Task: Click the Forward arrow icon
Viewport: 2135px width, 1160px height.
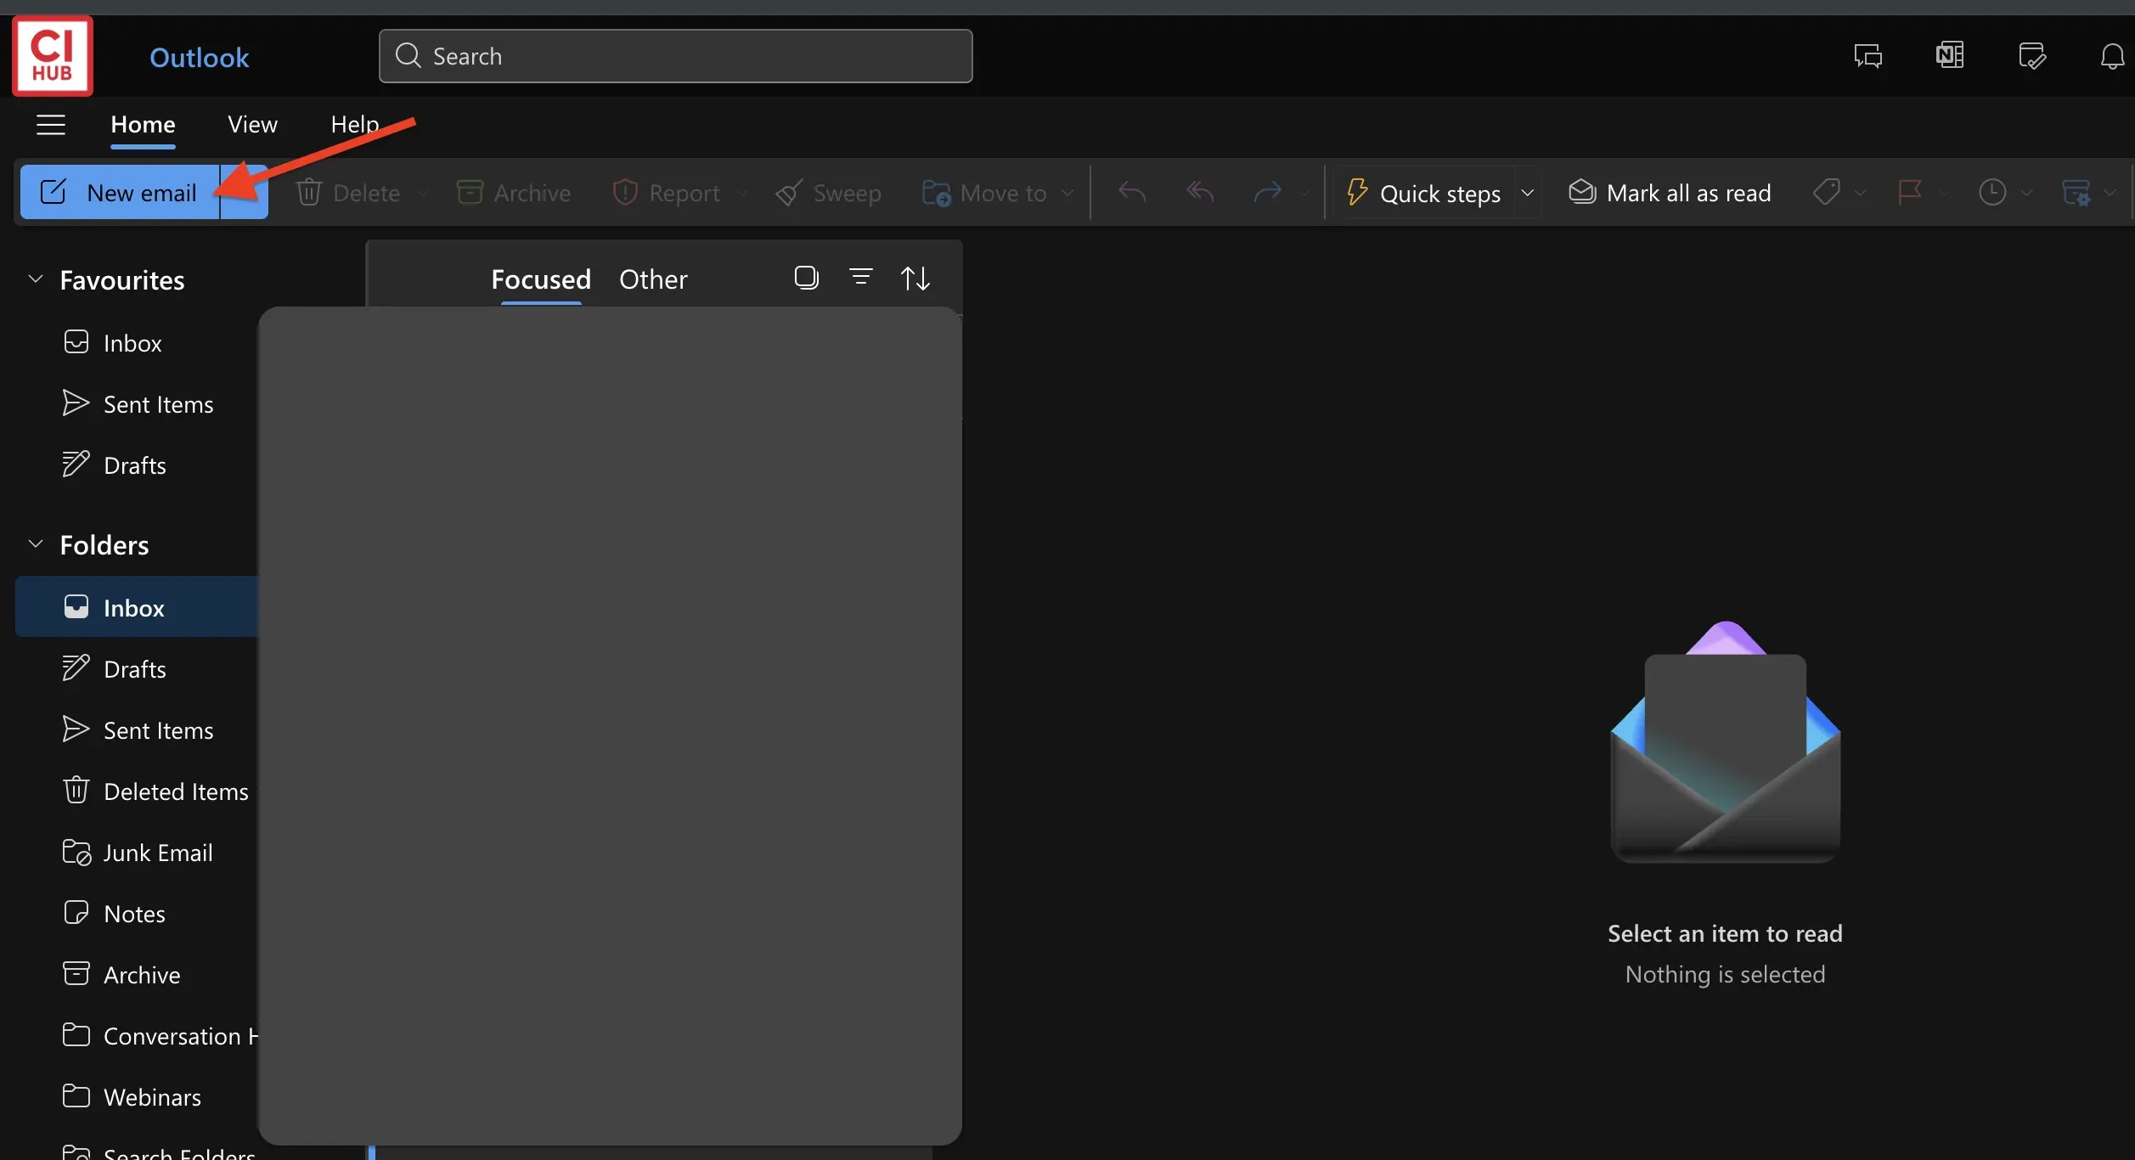Action: tap(1268, 193)
